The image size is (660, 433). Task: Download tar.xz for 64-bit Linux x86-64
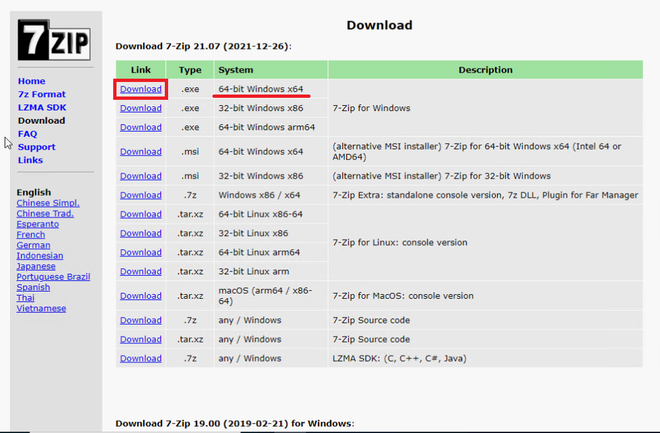click(140, 214)
